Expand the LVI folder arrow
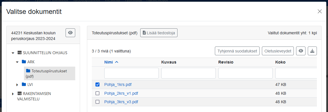Screen dimensions: 328x112 17,85
